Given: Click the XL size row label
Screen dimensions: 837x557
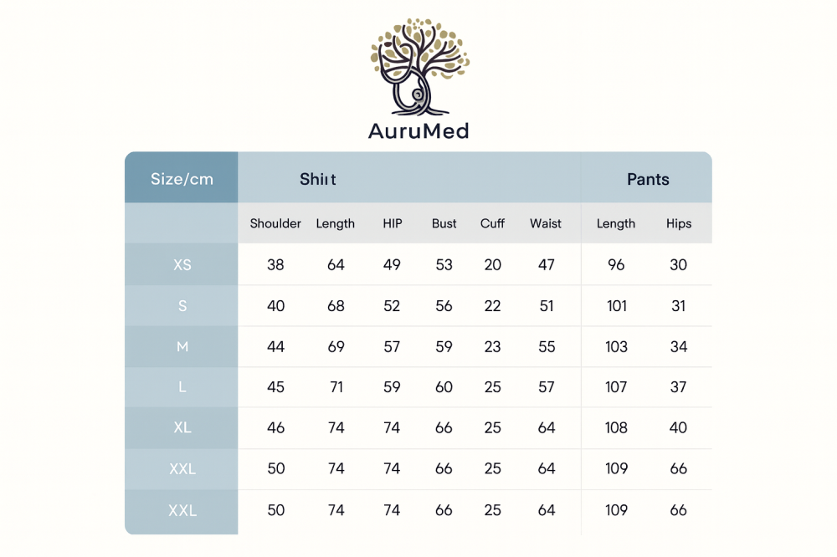Looking at the screenshot, I should tap(182, 427).
